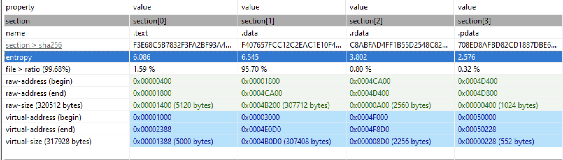Screen dimensions: 563x160
Task: Select sha256 hash starting 708ED8AF
Action: tap(507, 45)
